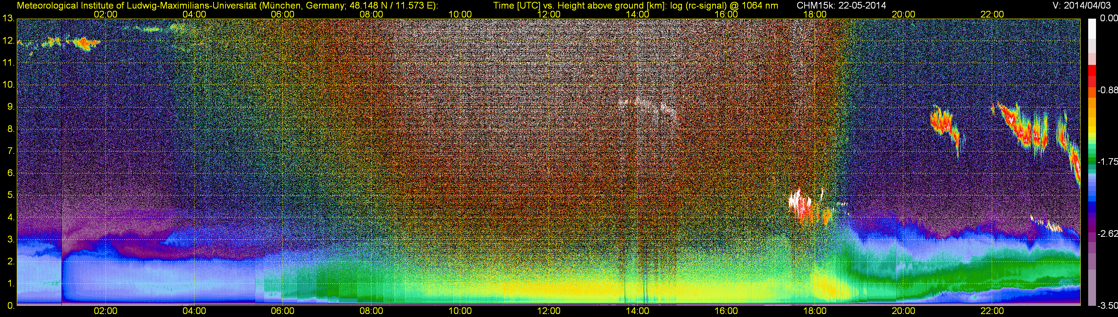Image resolution: width=1118 pixels, height=317 pixels.
Task: Click the 12. height axis label
Action: pos(8,41)
